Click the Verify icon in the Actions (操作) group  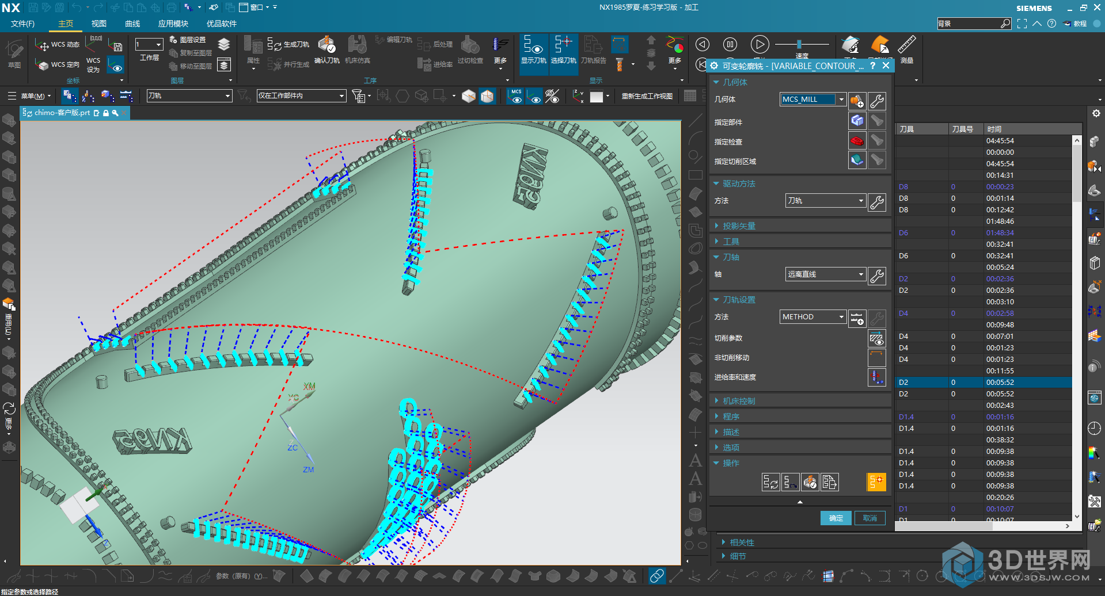pos(810,482)
